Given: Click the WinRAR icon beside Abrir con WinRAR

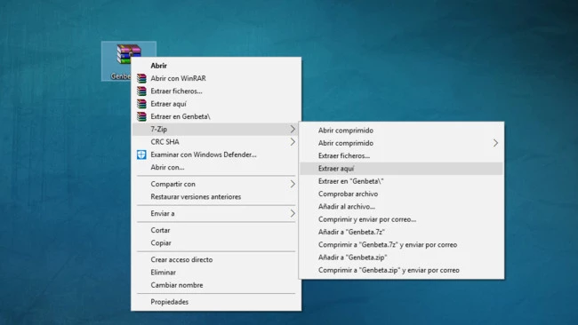Looking at the screenshot, I should pyautogui.click(x=141, y=78).
